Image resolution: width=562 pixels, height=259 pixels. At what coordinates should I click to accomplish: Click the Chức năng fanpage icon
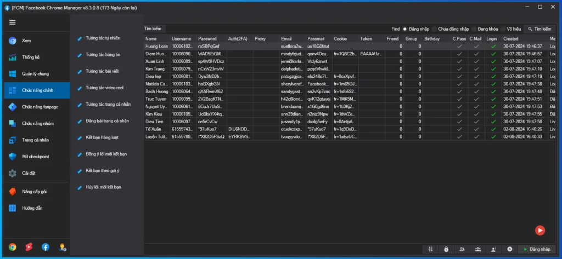tap(13, 107)
